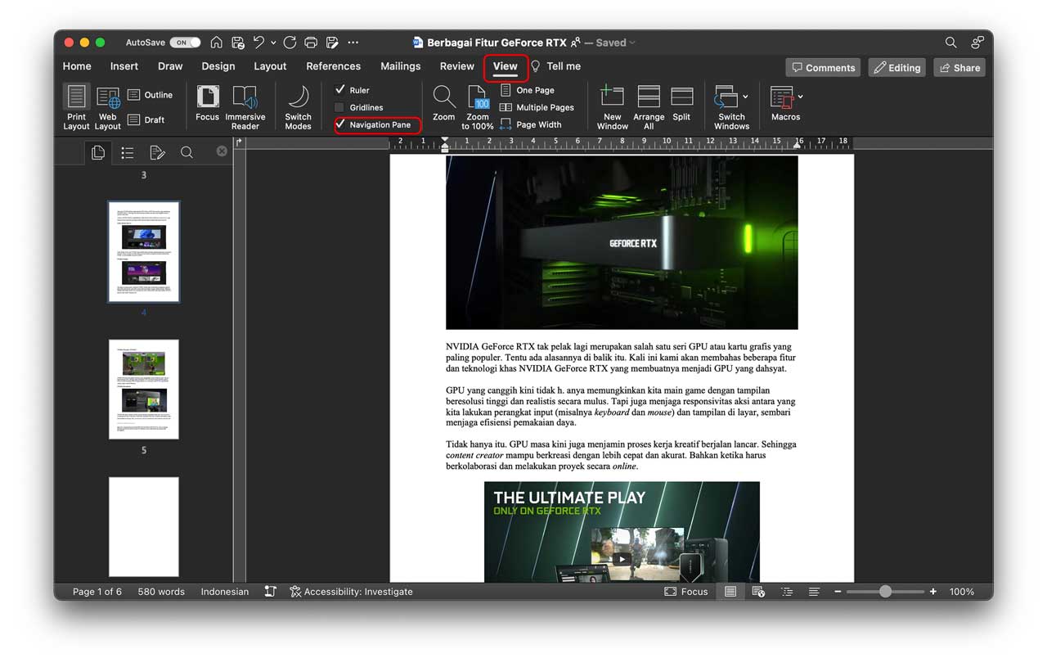The height and width of the screenshot is (658, 1047).
Task: Show headings list in navigation pane
Action: [128, 152]
